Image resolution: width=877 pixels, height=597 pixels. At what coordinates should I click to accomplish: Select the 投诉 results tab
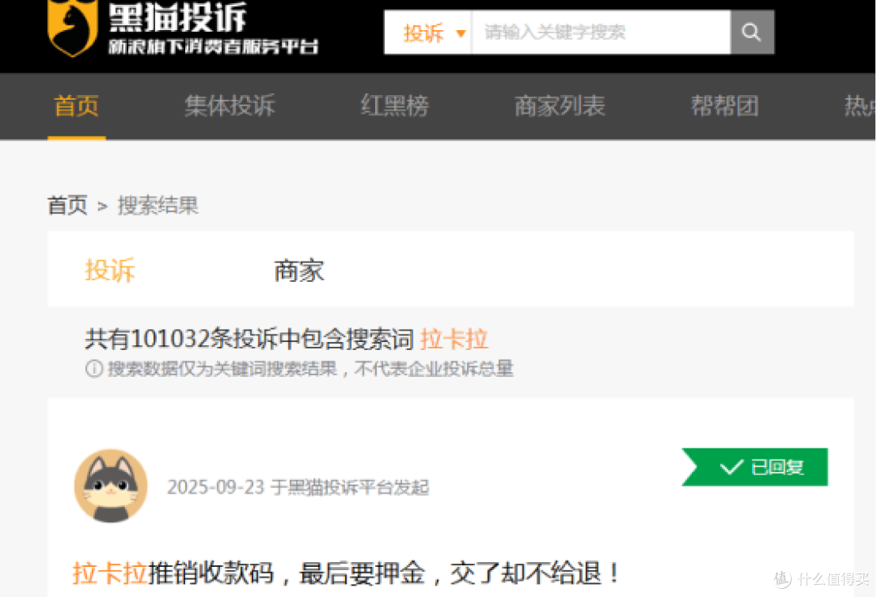tap(110, 270)
